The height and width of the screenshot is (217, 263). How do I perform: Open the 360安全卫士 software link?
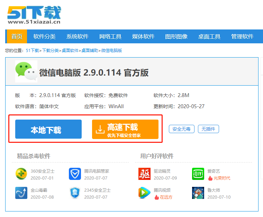click(x=43, y=171)
